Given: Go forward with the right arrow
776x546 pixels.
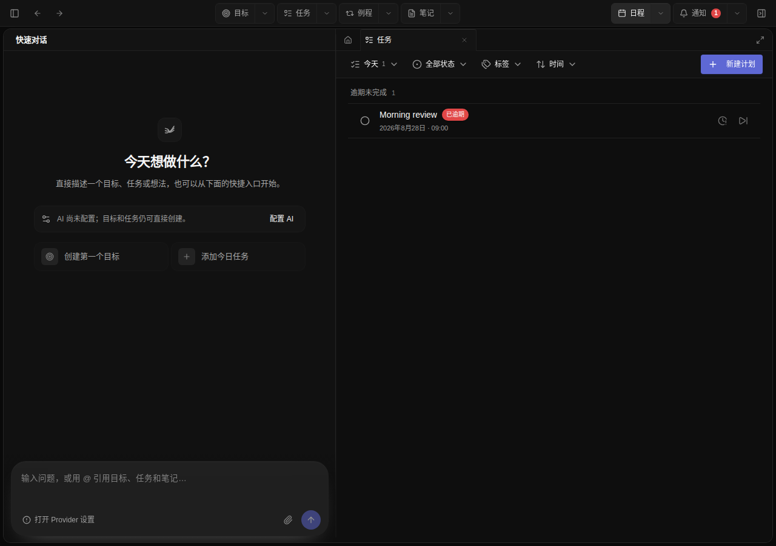Looking at the screenshot, I should coord(59,13).
